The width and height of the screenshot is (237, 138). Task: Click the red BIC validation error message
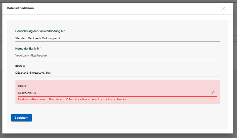pos(72,99)
